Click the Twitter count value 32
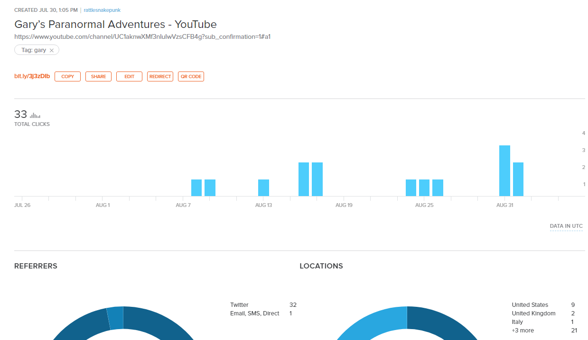 (x=293, y=305)
